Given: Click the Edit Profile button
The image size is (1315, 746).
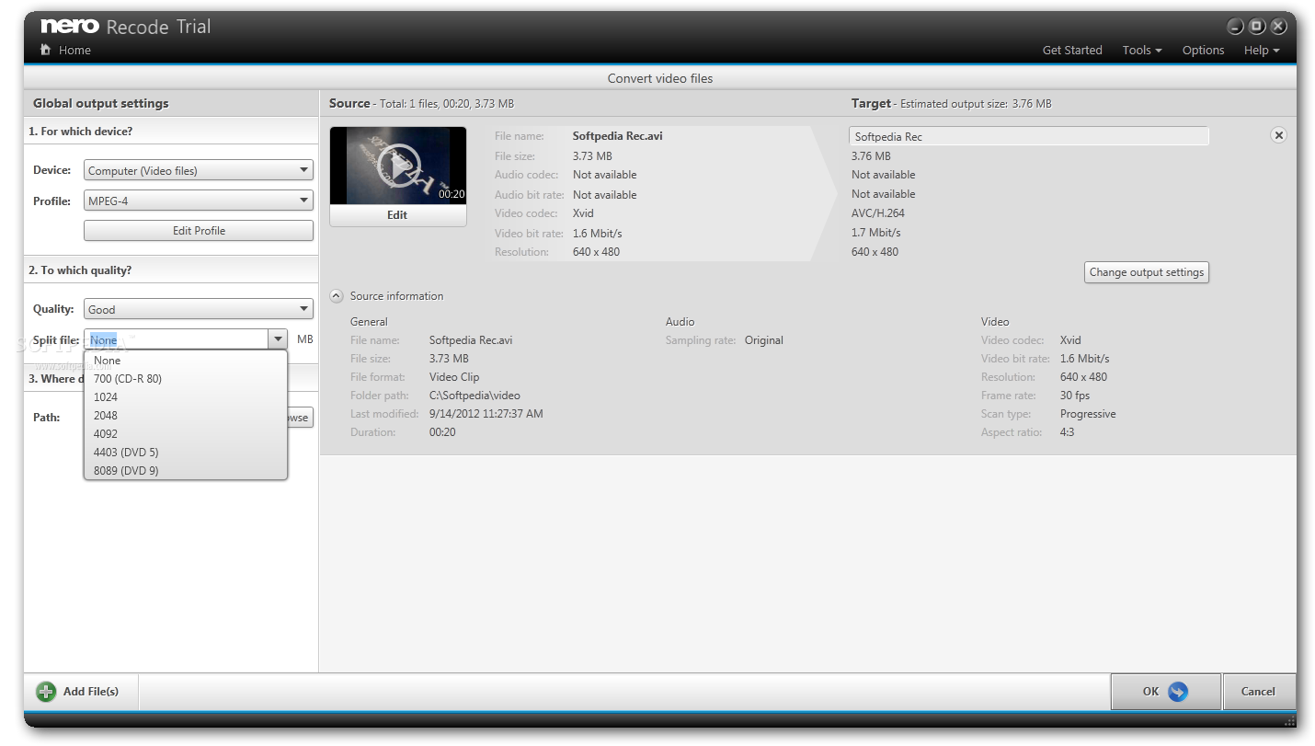Looking at the screenshot, I should click(x=199, y=231).
